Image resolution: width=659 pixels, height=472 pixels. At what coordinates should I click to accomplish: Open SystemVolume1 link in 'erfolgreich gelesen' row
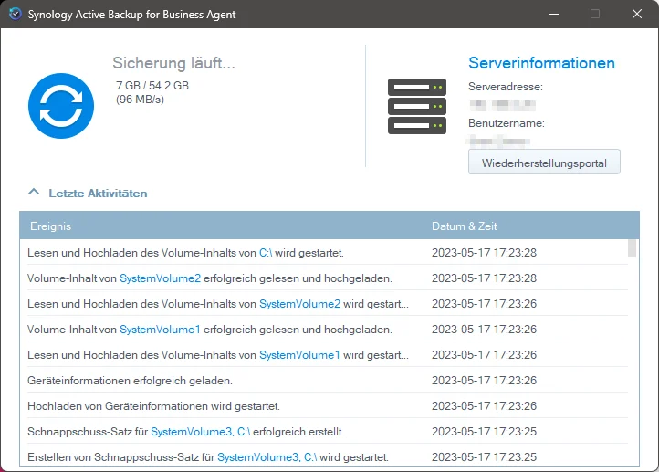pyautogui.click(x=160, y=330)
